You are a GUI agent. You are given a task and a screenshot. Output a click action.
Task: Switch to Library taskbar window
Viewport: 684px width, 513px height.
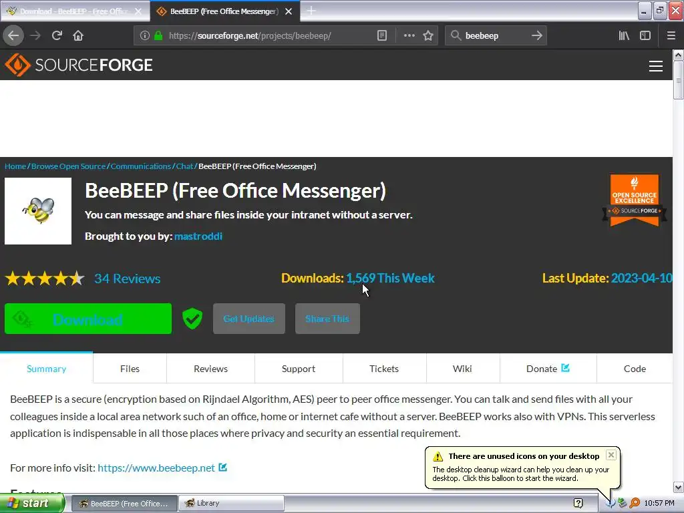tap(231, 504)
